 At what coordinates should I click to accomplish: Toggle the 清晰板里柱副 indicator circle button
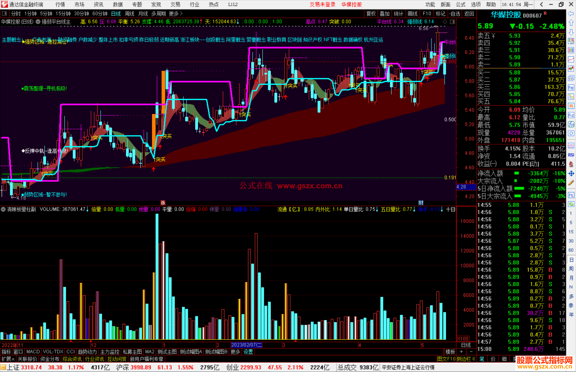pos(3,209)
